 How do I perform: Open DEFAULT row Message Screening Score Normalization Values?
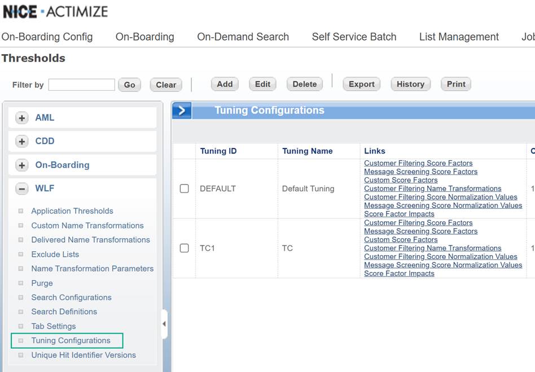(x=443, y=205)
